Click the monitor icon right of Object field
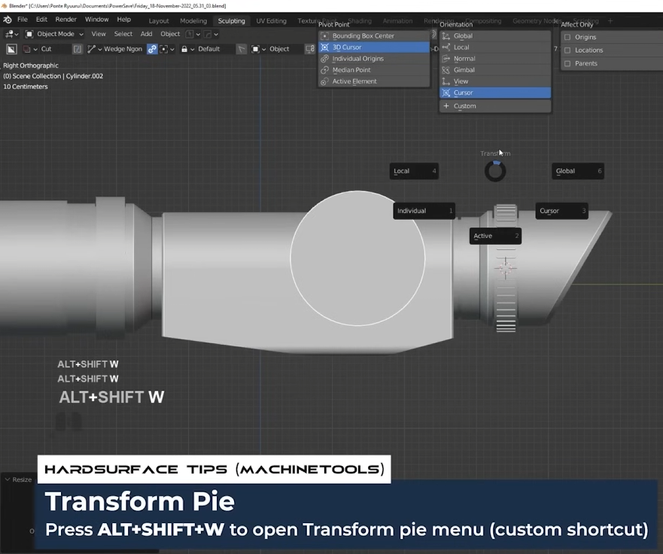The height and width of the screenshot is (554, 663). coord(309,49)
